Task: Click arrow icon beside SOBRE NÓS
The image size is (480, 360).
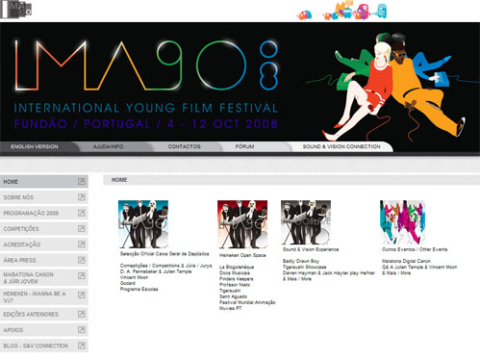Action: (x=82, y=197)
